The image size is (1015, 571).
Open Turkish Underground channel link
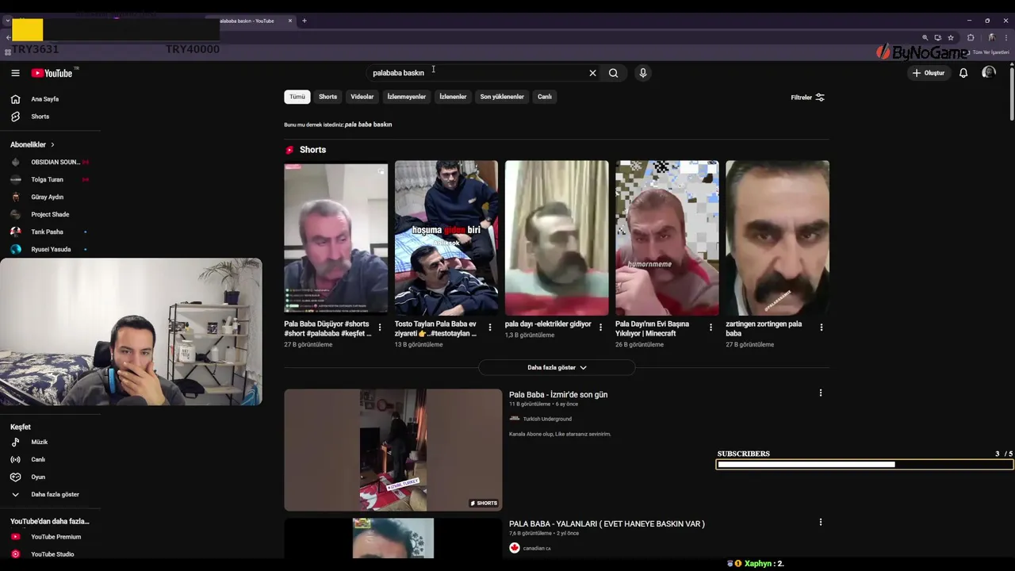point(547,419)
